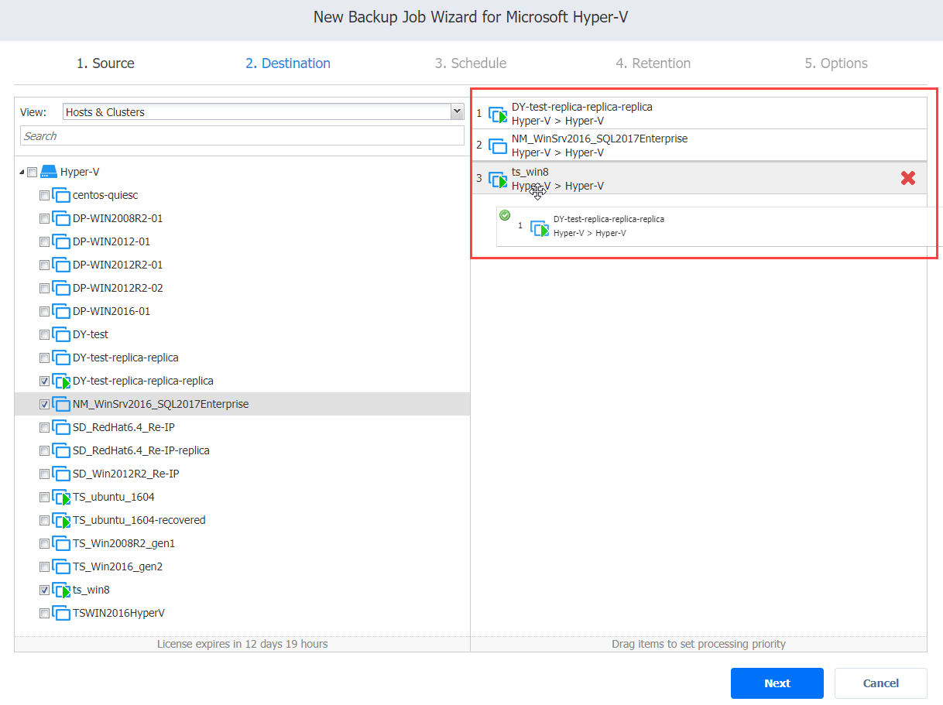Viewport: 943px width, 705px height.
Task: Click the DP-WIN2008R2-01 VM icon
Action: pos(61,218)
